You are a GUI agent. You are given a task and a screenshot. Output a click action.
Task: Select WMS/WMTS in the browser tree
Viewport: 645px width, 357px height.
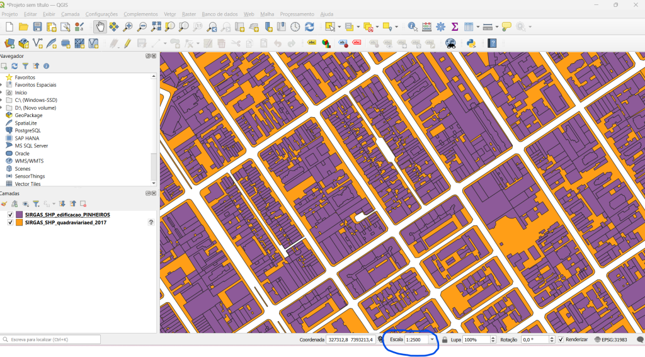coord(29,161)
